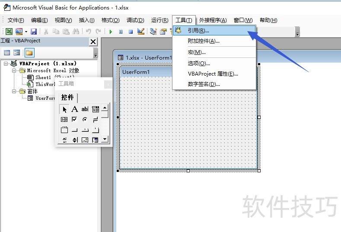The image size is (341, 232).
Task: Open the 文件(F) menu
Action: coord(16,20)
